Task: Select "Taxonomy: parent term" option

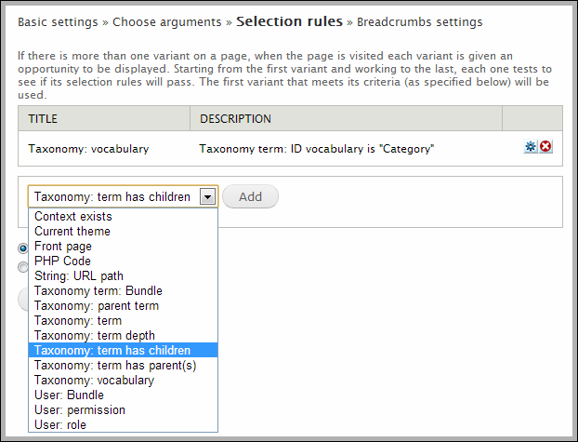Action: (x=96, y=306)
